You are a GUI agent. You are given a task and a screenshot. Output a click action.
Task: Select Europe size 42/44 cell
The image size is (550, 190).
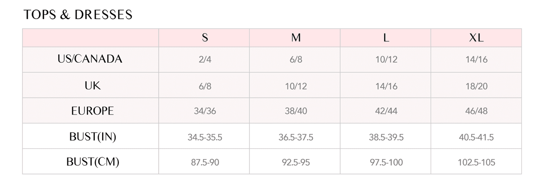click(386, 111)
